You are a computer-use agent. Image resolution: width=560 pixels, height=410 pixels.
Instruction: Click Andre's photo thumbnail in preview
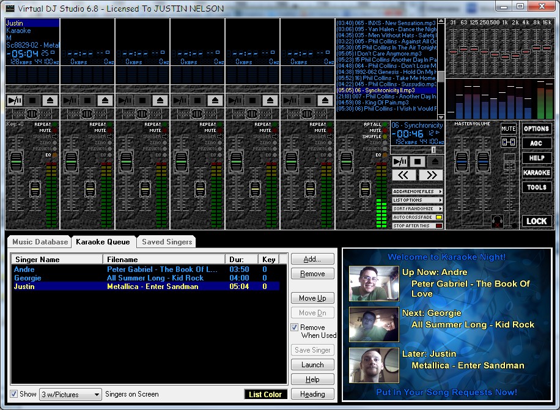pos(374,284)
